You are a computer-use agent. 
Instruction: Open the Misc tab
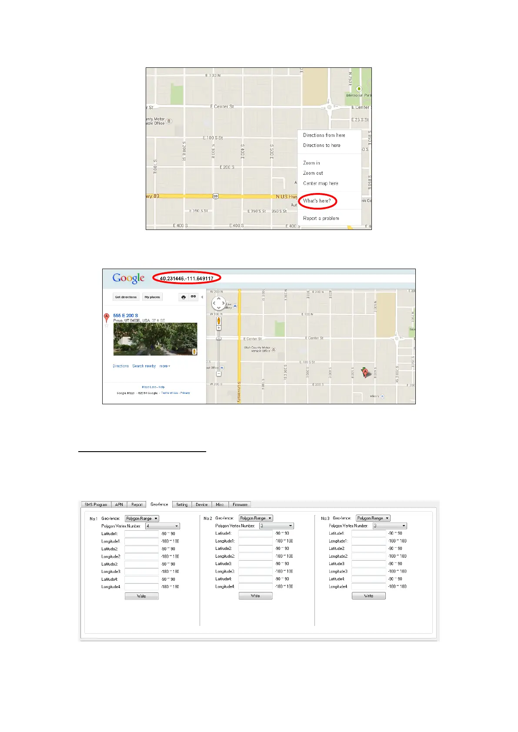click(x=220, y=505)
